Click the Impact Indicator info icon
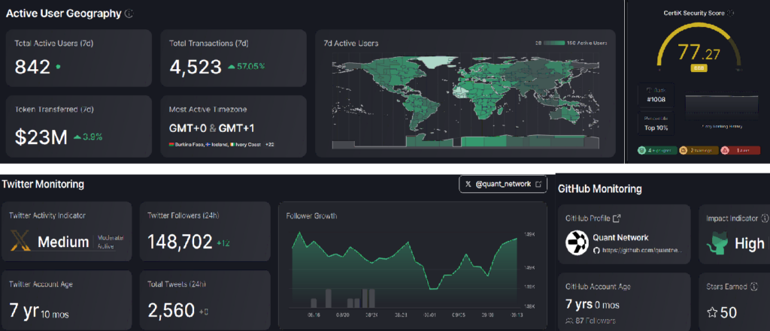Viewport: 770px width, 331px height. [x=765, y=218]
